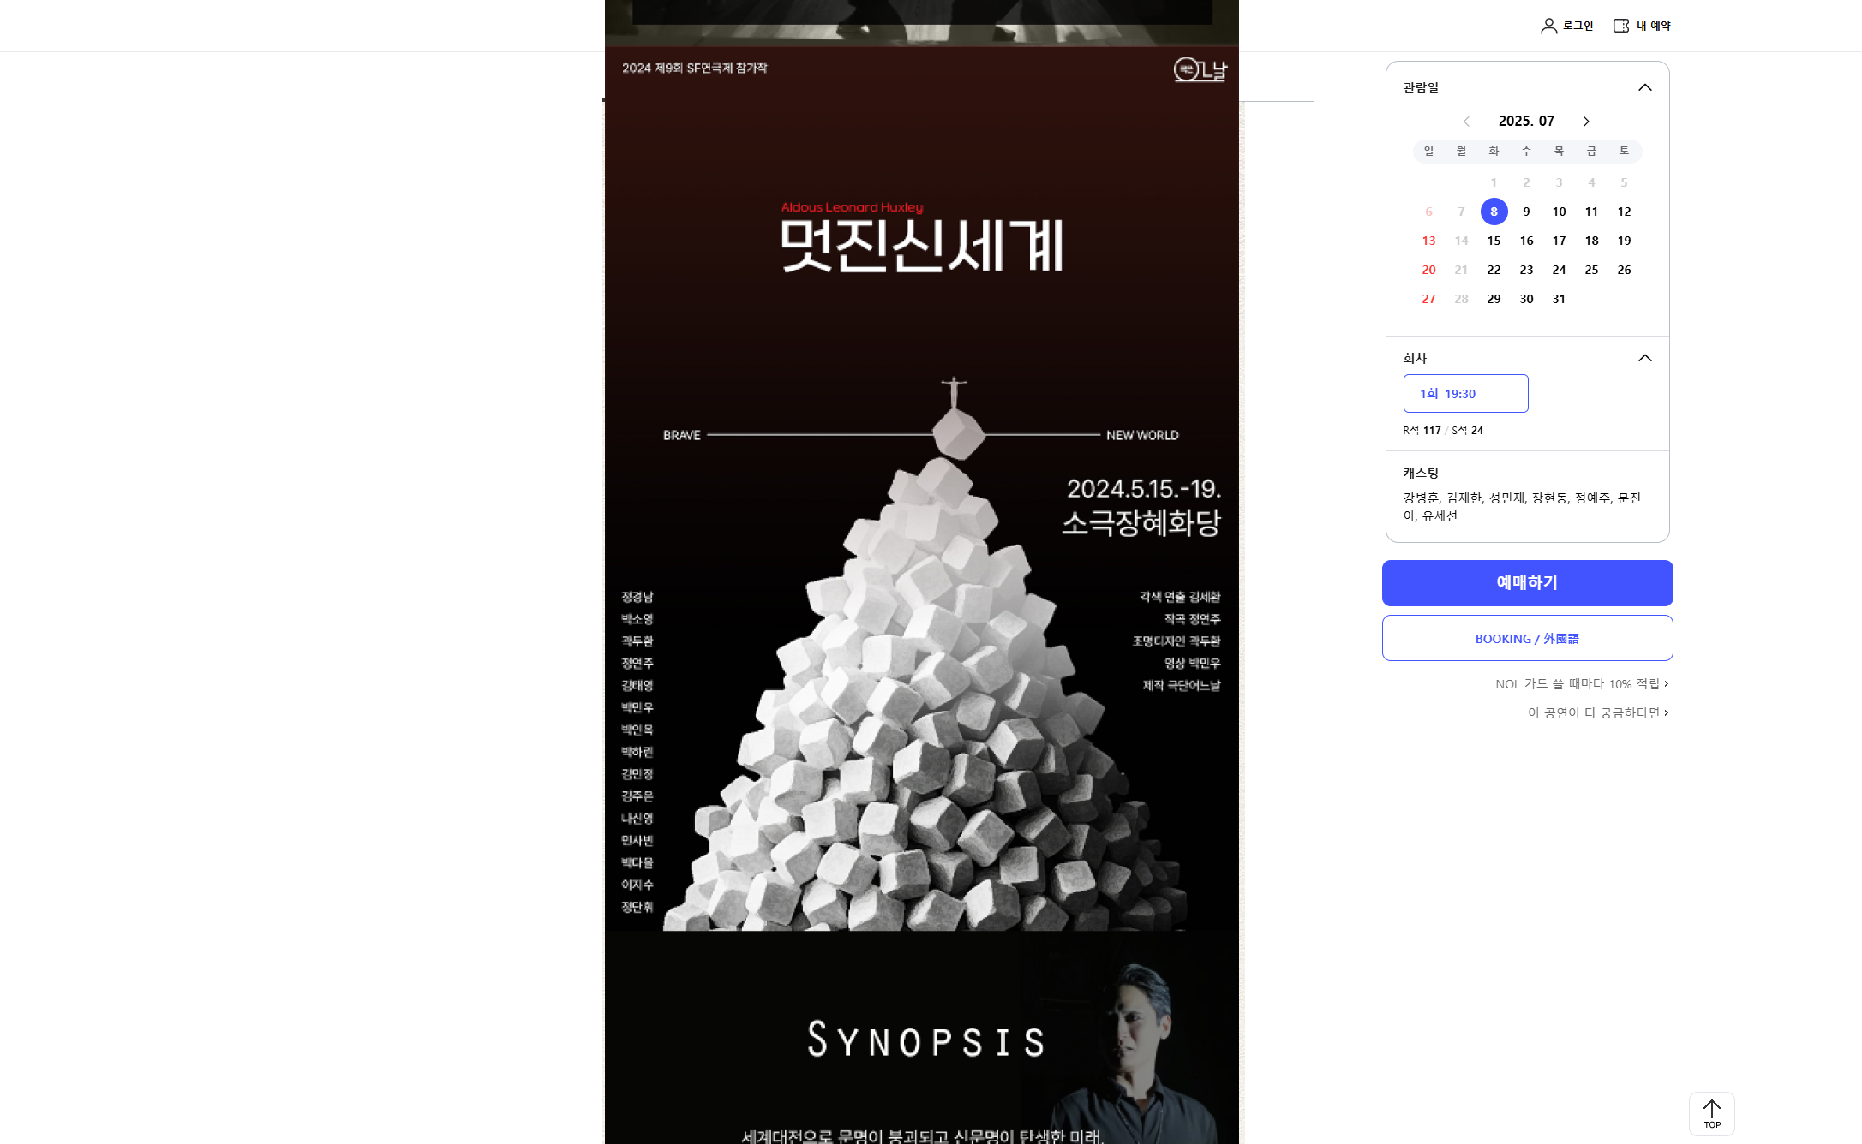Go to the previous month with the left arrow

pos(1466,121)
